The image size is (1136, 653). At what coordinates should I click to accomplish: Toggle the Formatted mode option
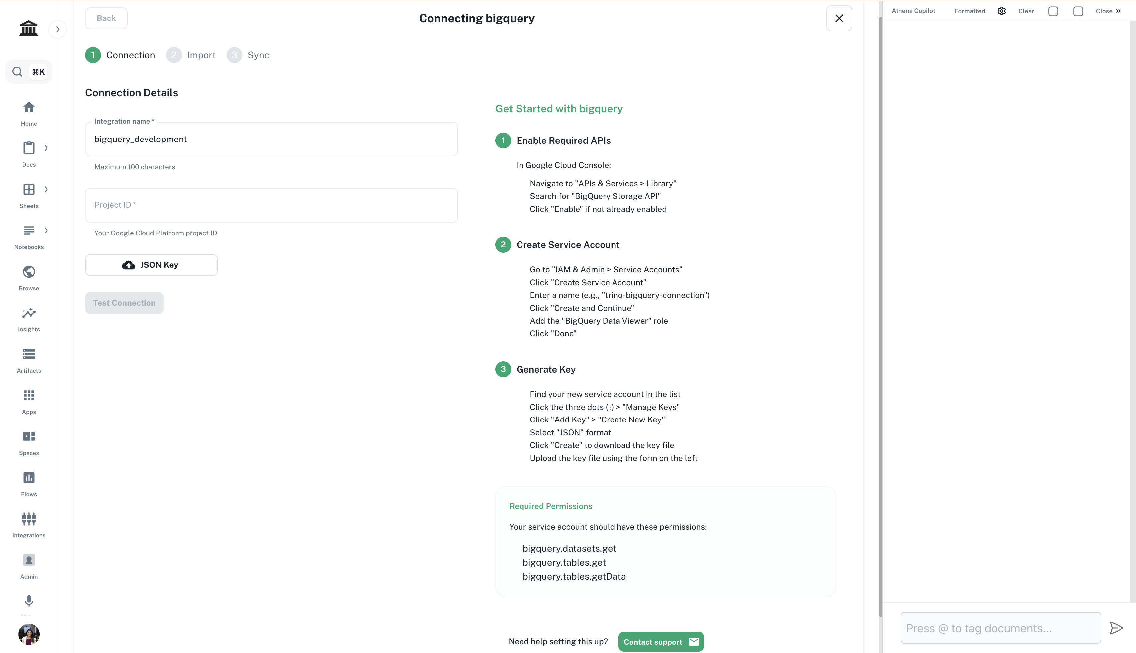coord(969,11)
